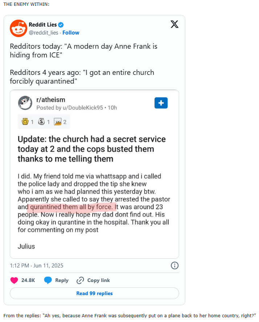This screenshot has height=322, width=259.
Task: Click the heart like icon
Action: 14,280
